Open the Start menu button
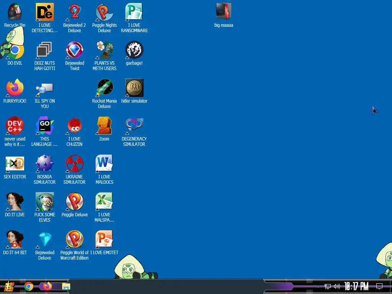The width and height of the screenshot is (392, 294). tap(9, 287)
